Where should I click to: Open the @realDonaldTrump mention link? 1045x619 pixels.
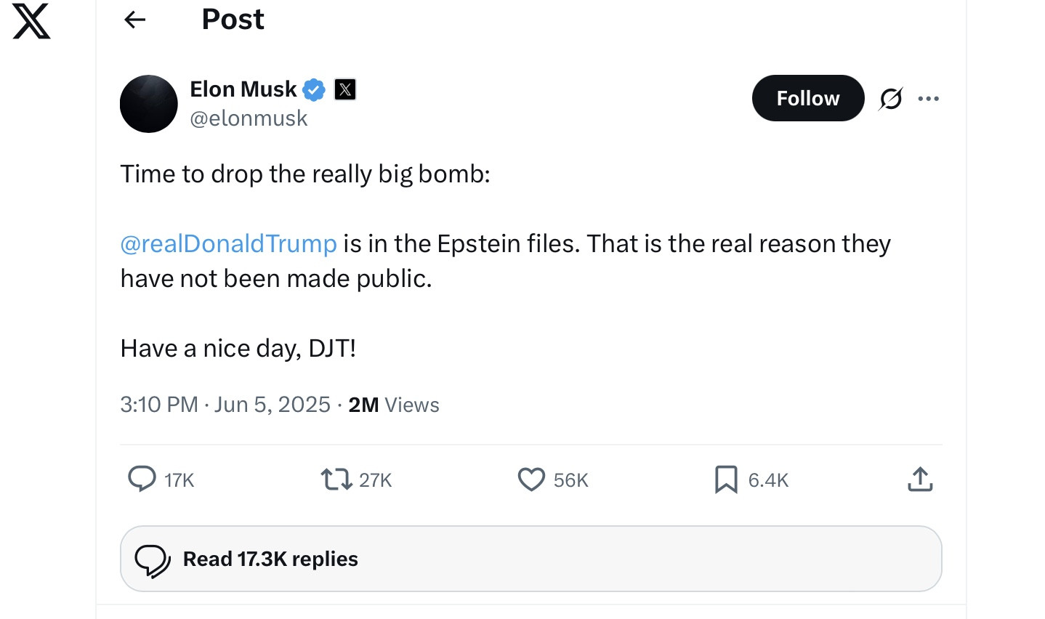(228, 243)
